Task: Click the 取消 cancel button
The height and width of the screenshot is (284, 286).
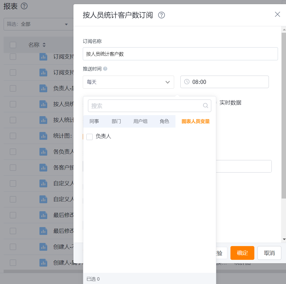Action: [x=269, y=253]
